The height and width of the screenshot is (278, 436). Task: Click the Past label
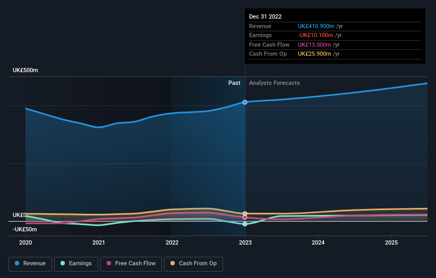234,83
